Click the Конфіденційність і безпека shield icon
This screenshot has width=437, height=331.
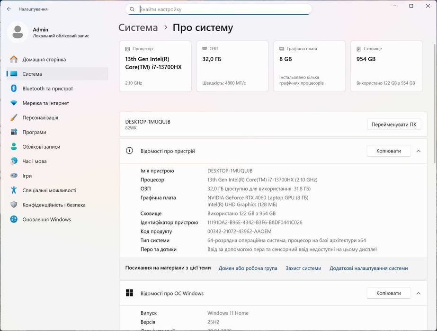point(14,205)
